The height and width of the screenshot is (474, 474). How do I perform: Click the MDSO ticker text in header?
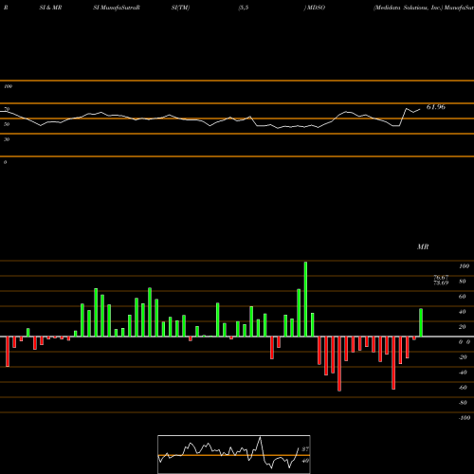point(316,8)
